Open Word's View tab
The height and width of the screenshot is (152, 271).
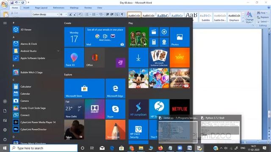pyautogui.click(x=100, y=8)
